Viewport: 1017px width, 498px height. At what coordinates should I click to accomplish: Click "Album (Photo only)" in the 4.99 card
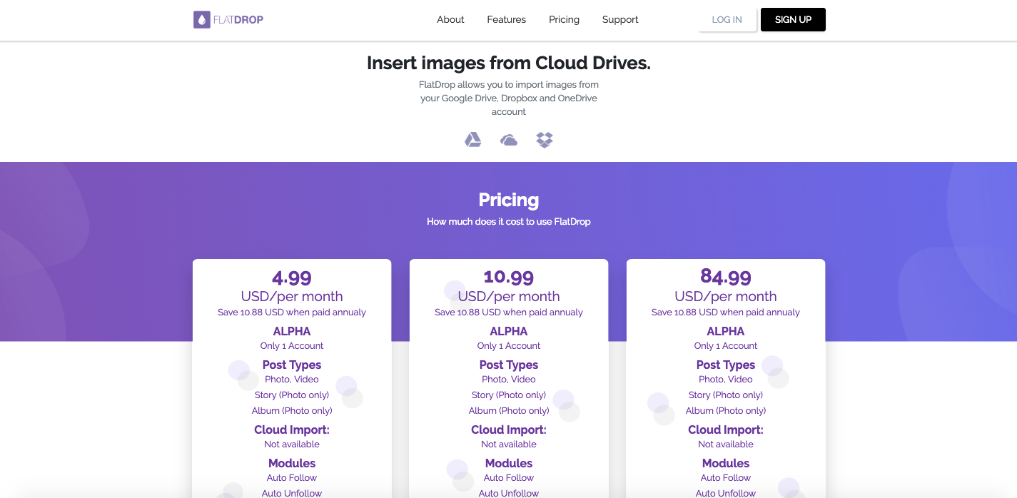(x=292, y=411)
